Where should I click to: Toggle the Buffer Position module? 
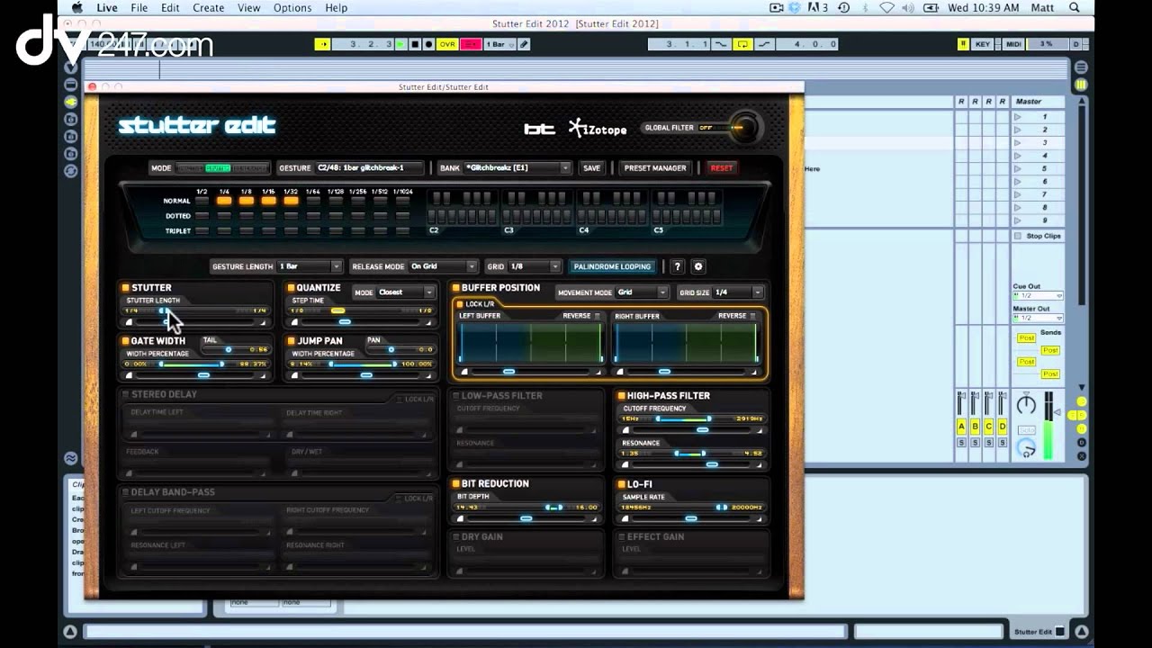456,288
